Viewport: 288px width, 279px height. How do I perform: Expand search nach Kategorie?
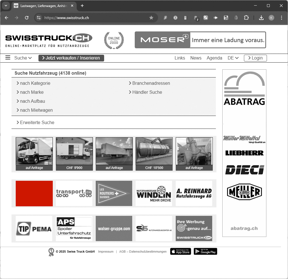click(x=33, y=83)
